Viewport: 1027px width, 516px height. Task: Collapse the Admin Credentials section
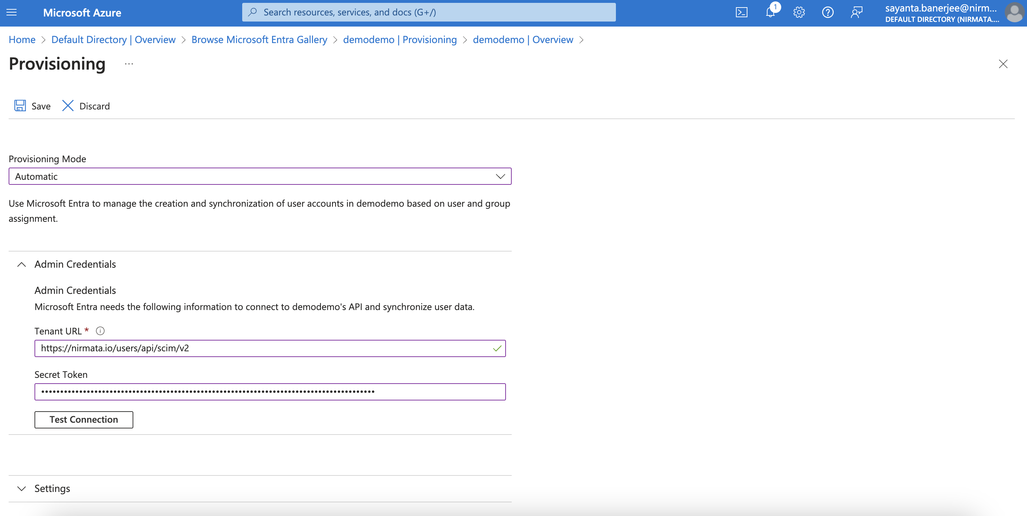coord(22,264)
